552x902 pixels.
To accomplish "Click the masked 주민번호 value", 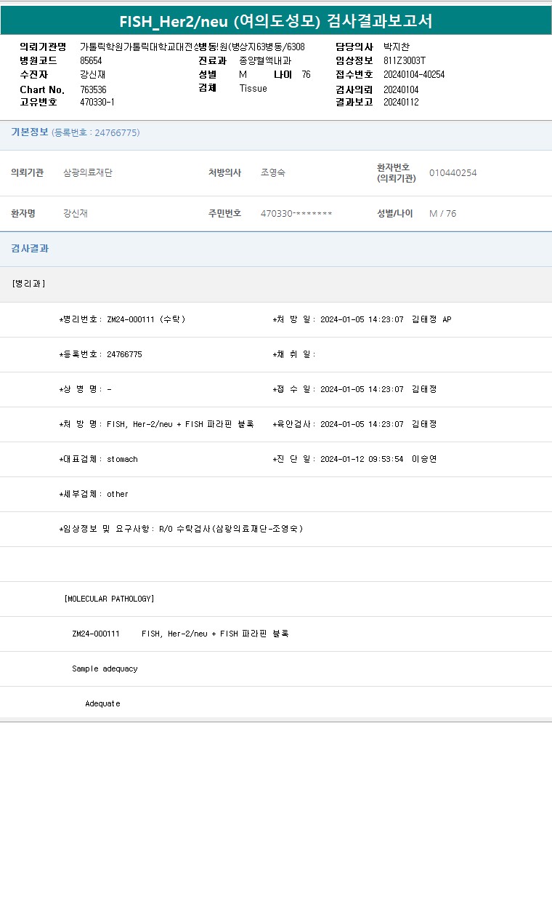I will coord(296,214).
